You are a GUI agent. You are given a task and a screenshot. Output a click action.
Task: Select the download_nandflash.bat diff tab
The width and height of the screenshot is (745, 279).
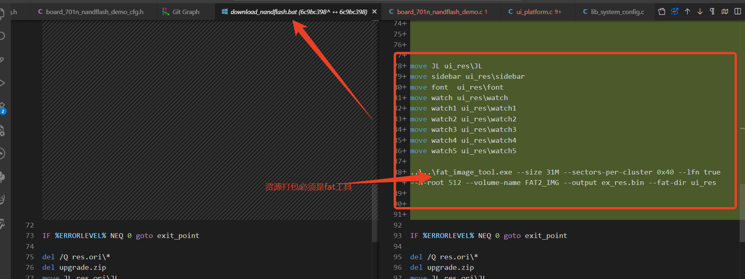299,12
